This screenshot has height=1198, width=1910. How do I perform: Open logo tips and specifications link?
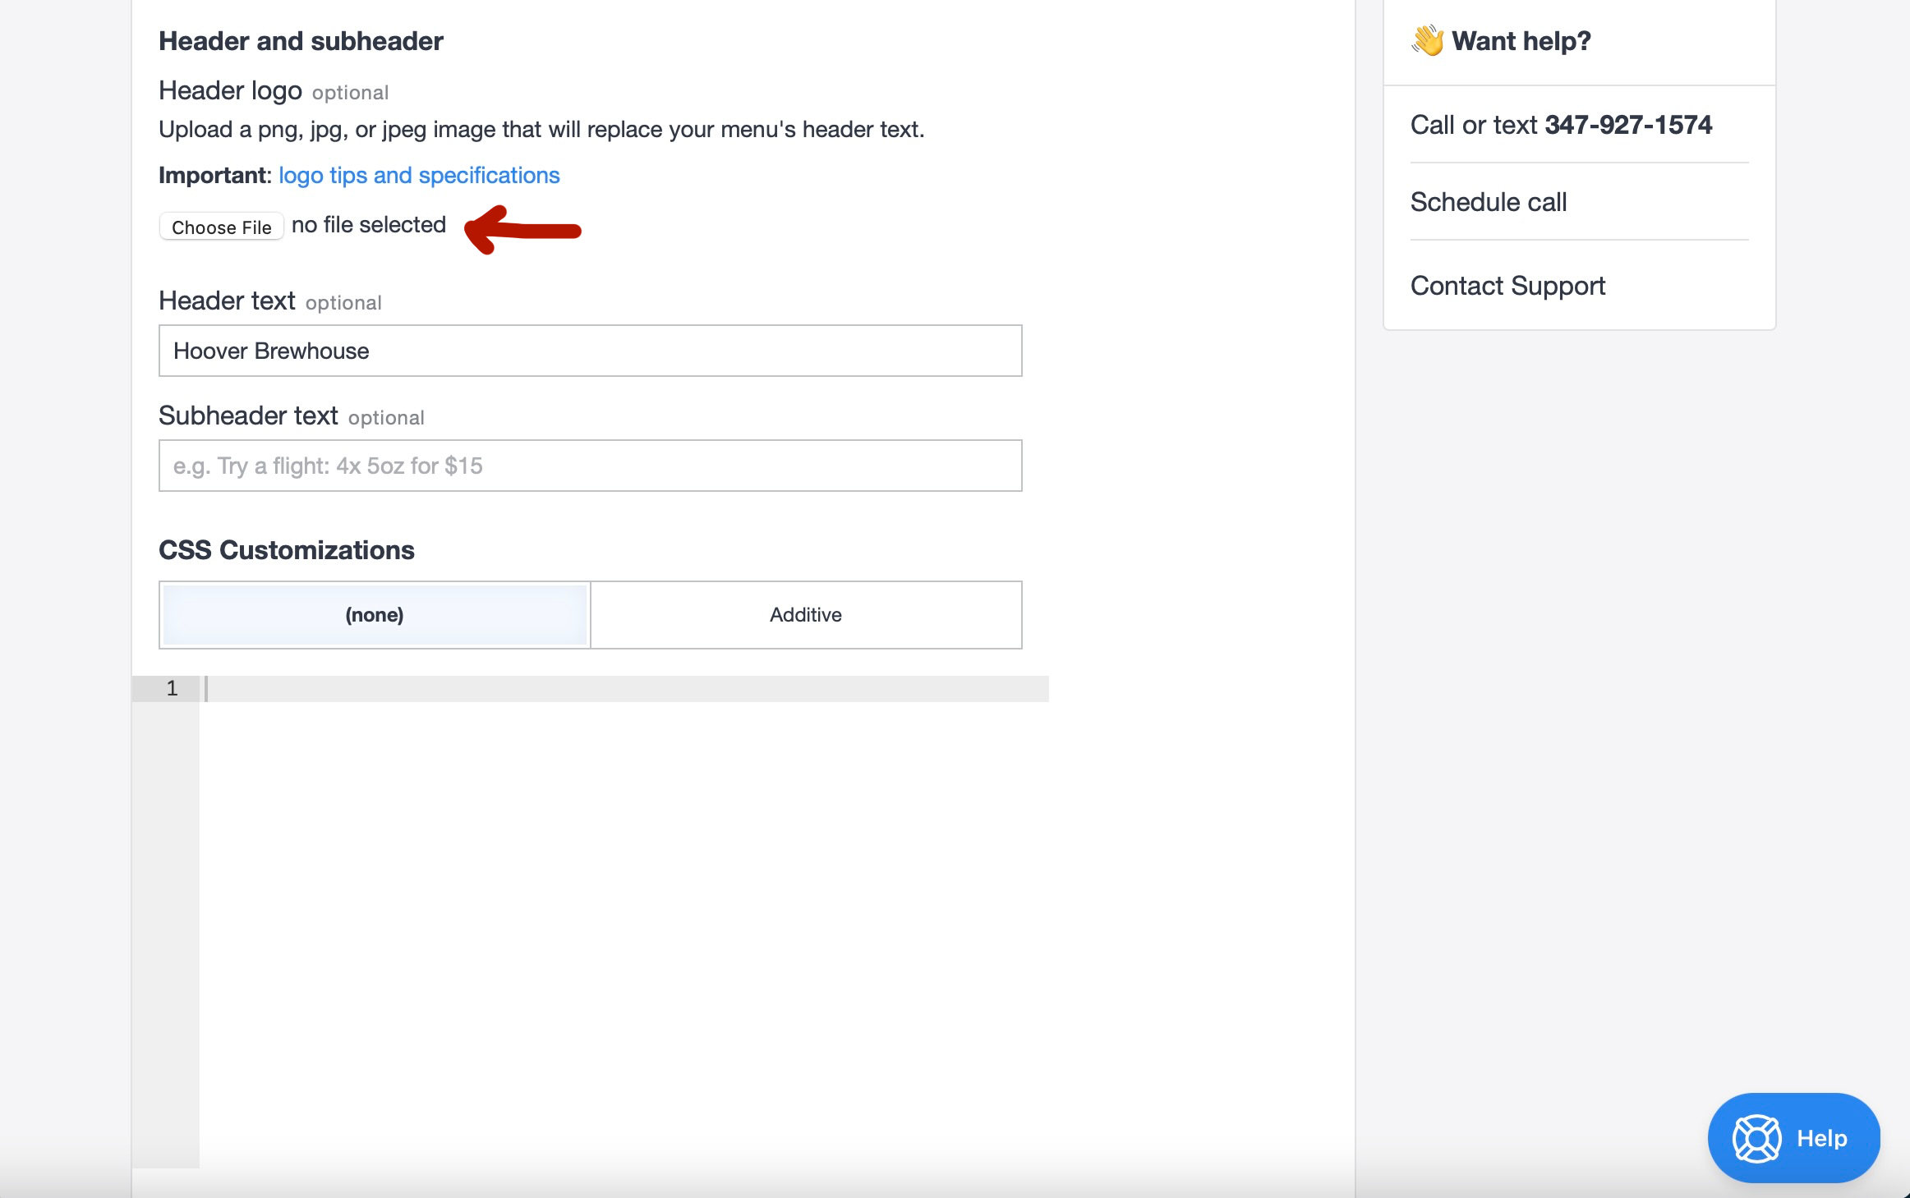[419, 175]
